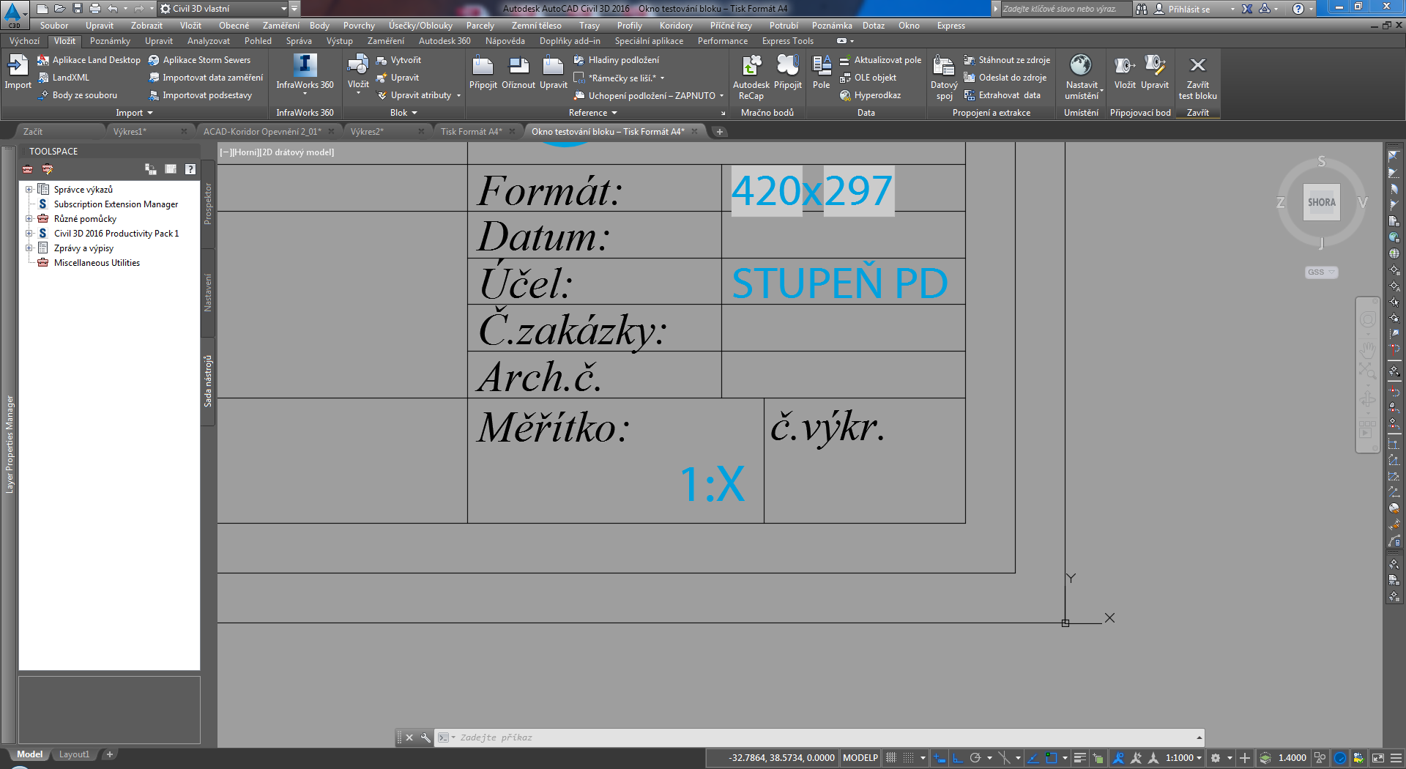The width and height of the screenshot is (1406, 769).
Task: Click Hladiny podložení button
Action: click(617, 60)
